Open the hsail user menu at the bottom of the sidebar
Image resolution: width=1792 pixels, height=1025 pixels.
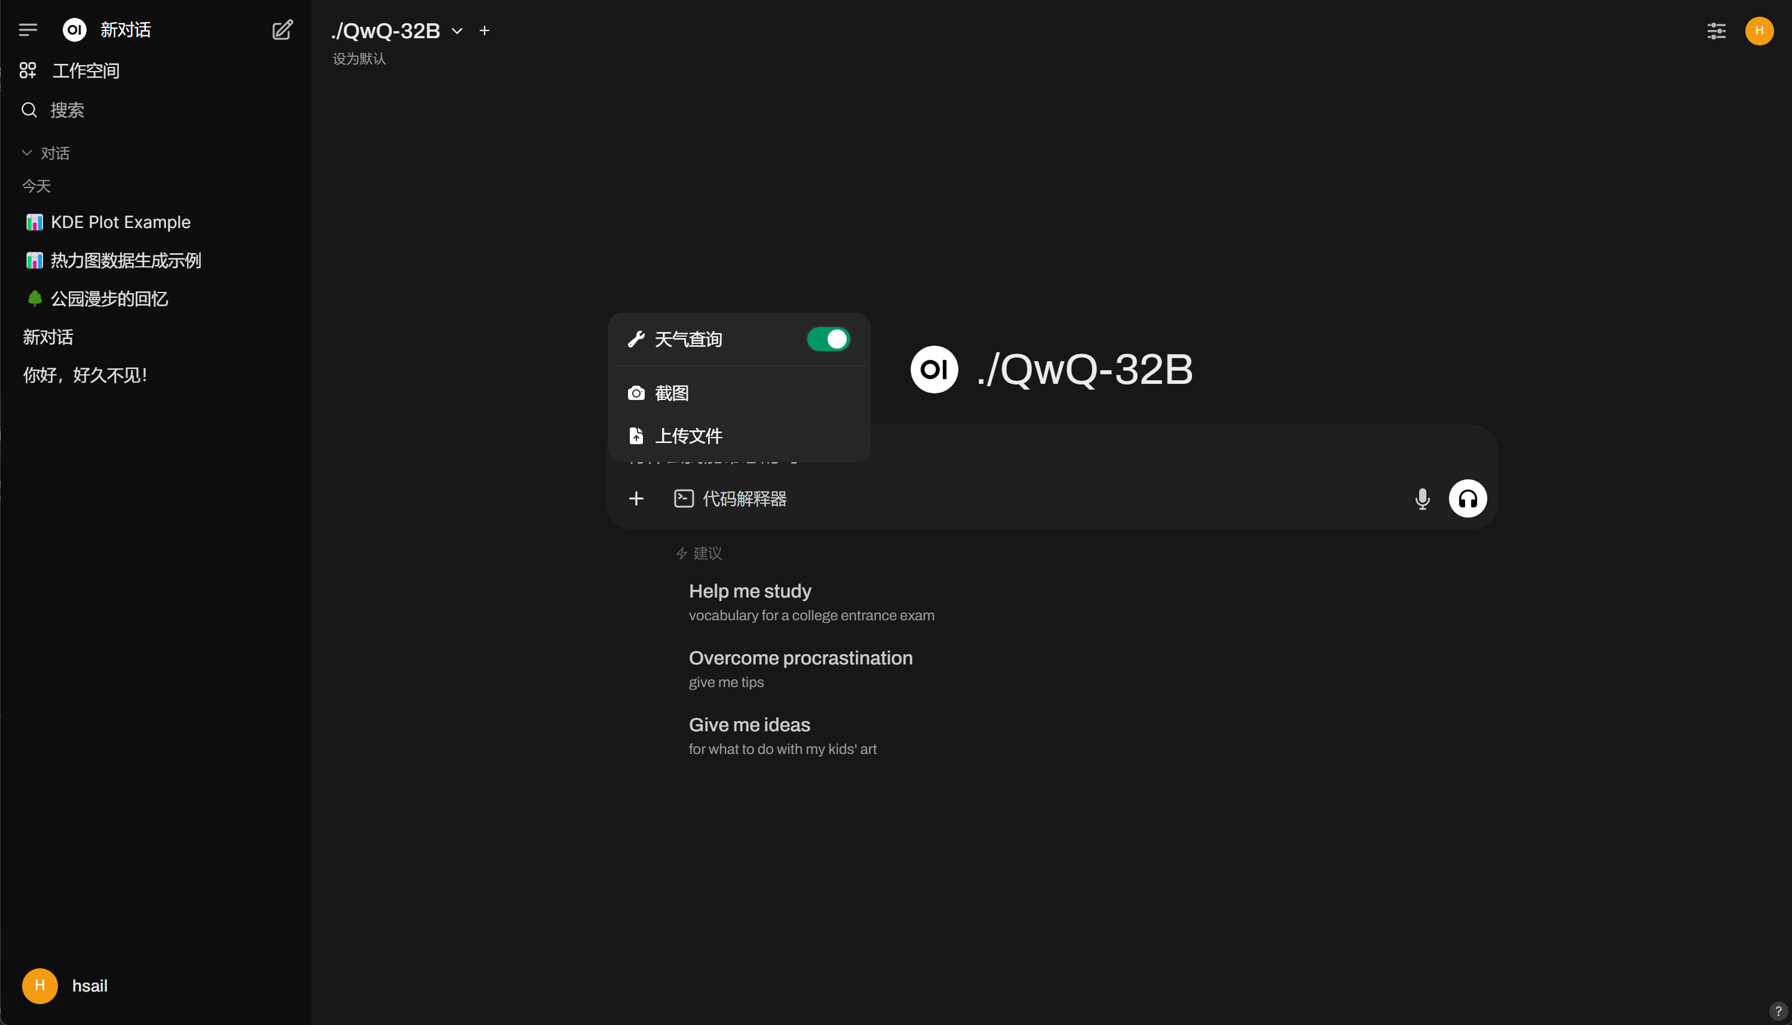tap(65, 986)
